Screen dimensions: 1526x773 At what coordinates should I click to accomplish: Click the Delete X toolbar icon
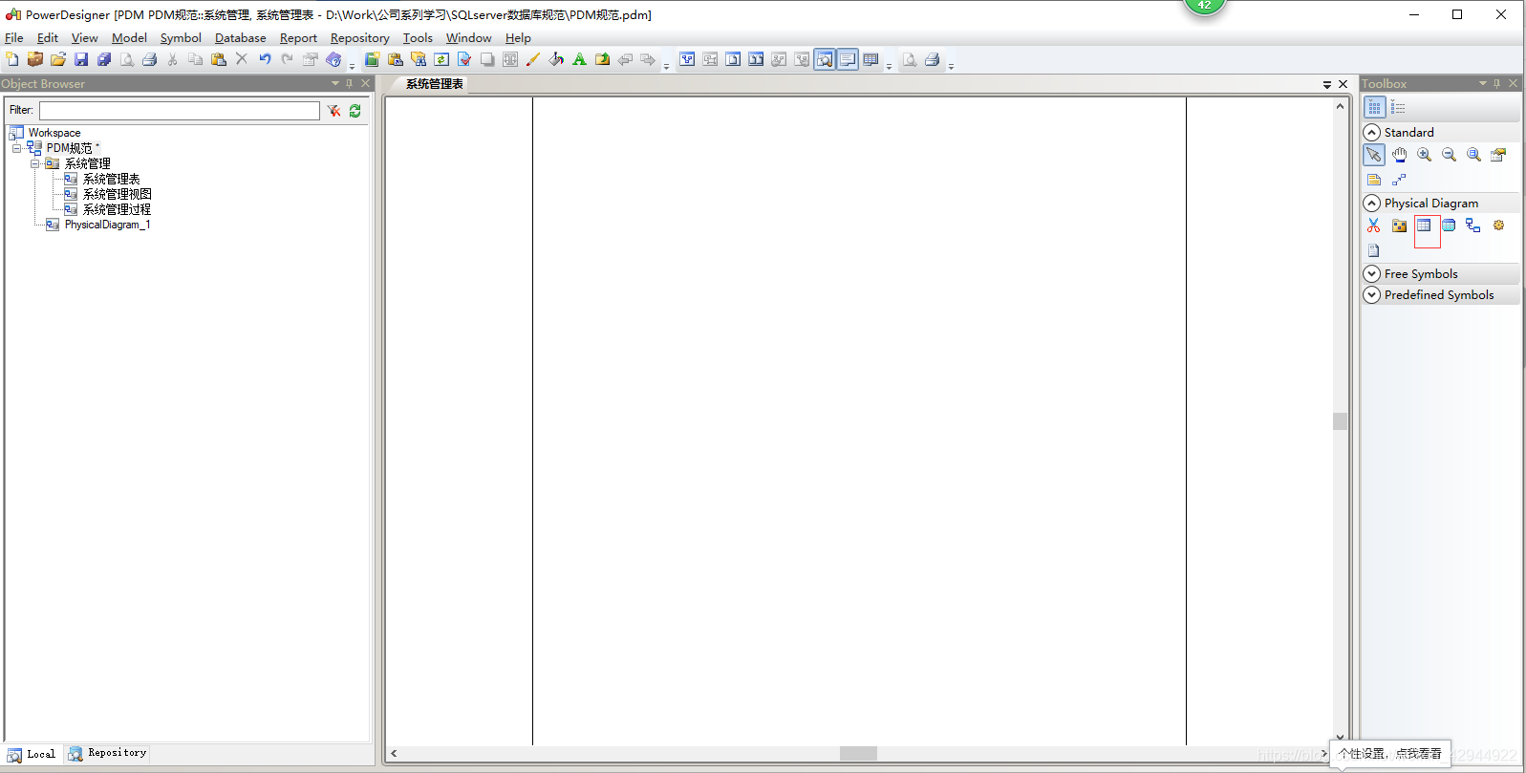[242, 59]
